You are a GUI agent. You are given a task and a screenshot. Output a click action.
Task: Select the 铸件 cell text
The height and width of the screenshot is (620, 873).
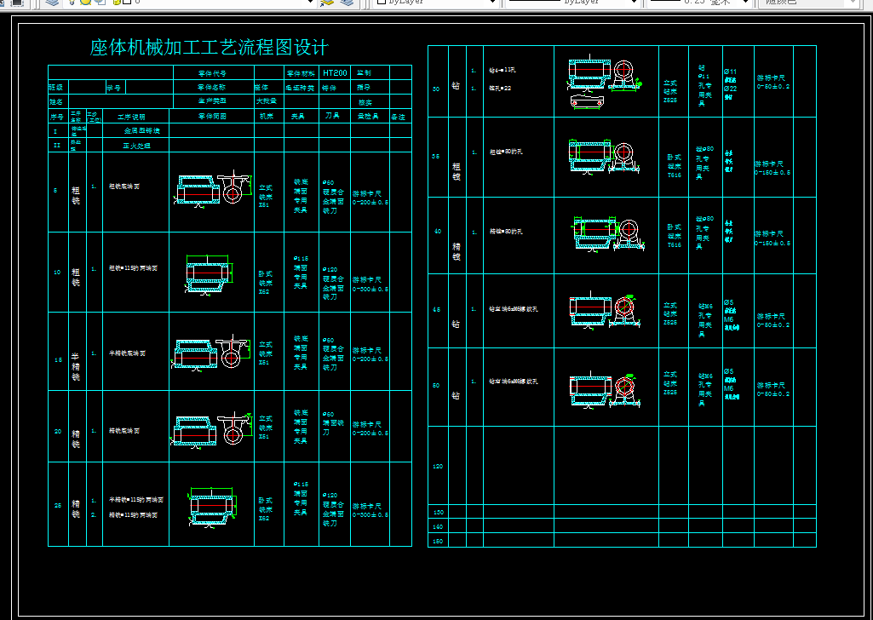(x=329, y=88)
